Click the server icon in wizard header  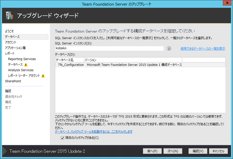click(x=10, y=15)
